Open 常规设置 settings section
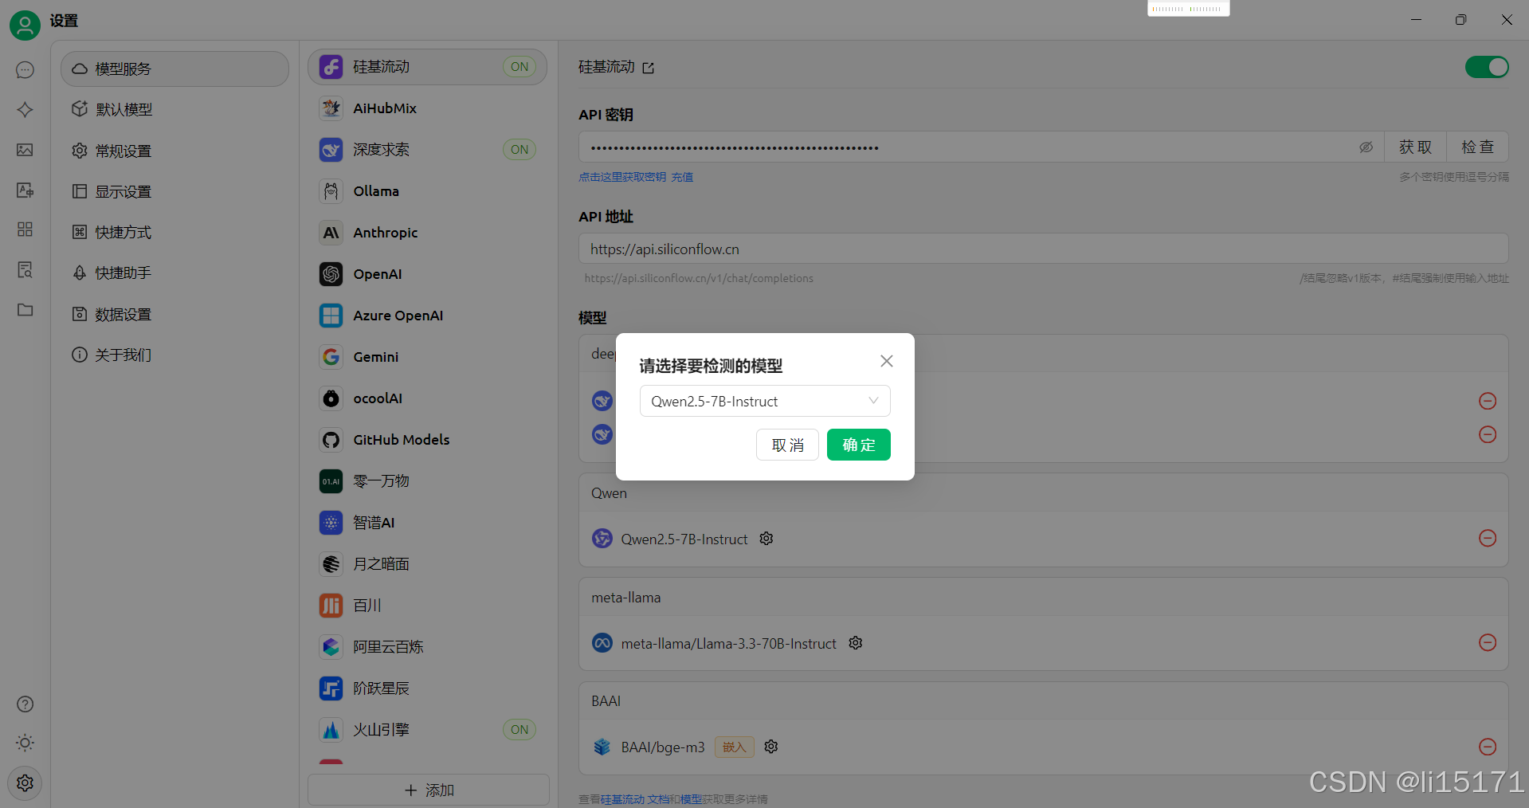The height and width of the screenshot is (808, 1529). (x=174, y=151)
